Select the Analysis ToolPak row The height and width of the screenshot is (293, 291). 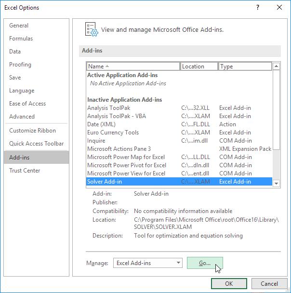tap(179, 108)
